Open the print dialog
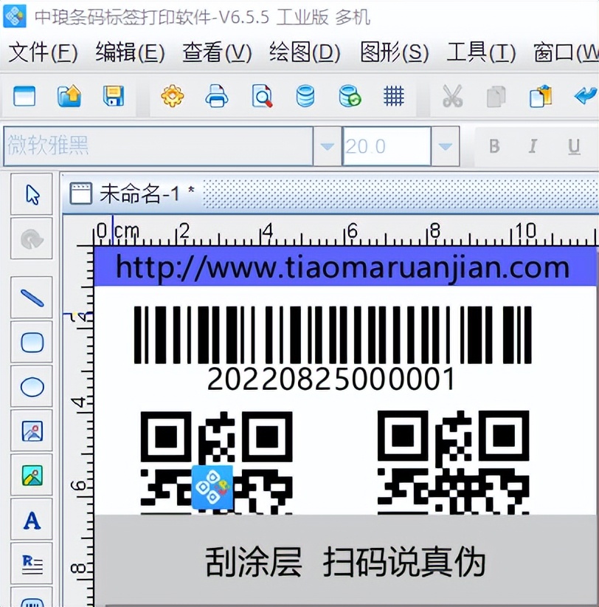 216,96
